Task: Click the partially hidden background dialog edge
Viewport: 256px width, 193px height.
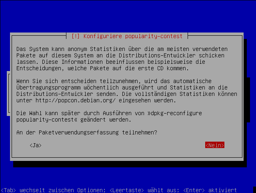Action: click(8, 93)
